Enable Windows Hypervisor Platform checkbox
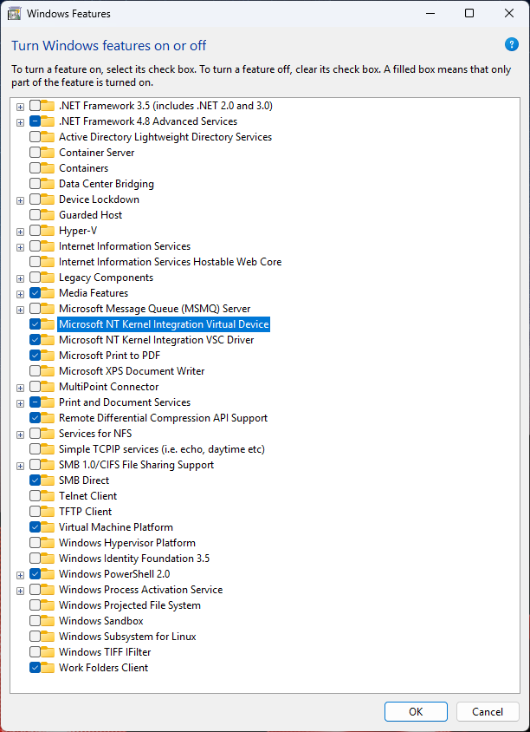Screen dimensions: 530x732 coord(35,542)
